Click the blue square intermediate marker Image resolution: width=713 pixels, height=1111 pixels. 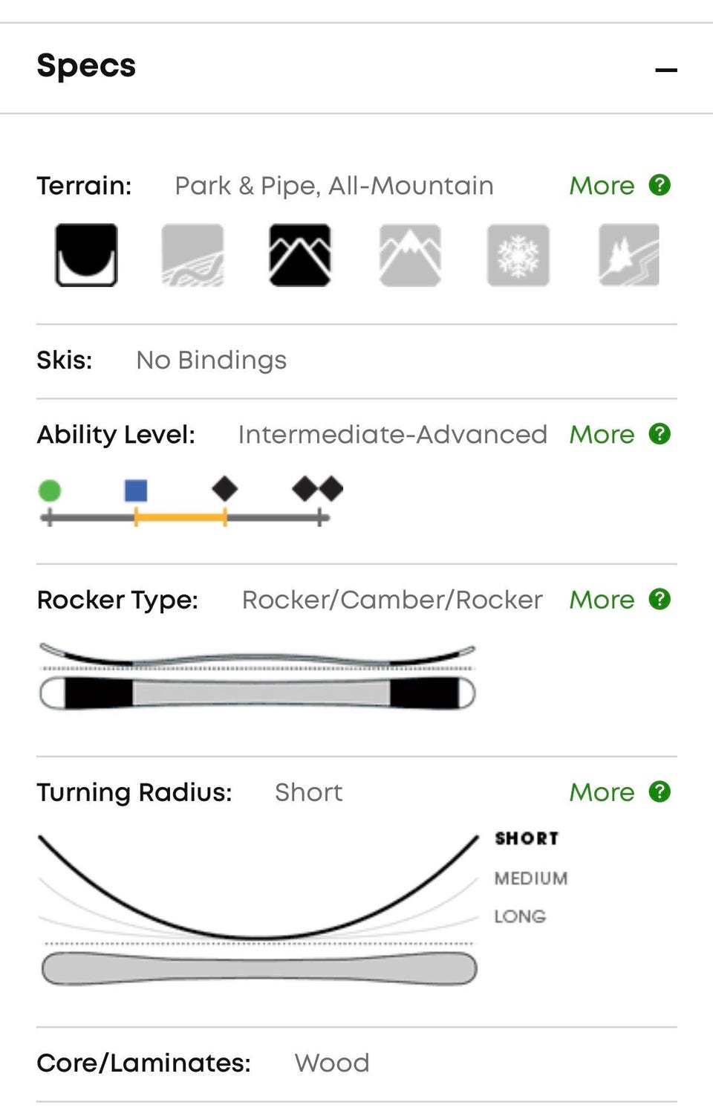tap(136, 490)
